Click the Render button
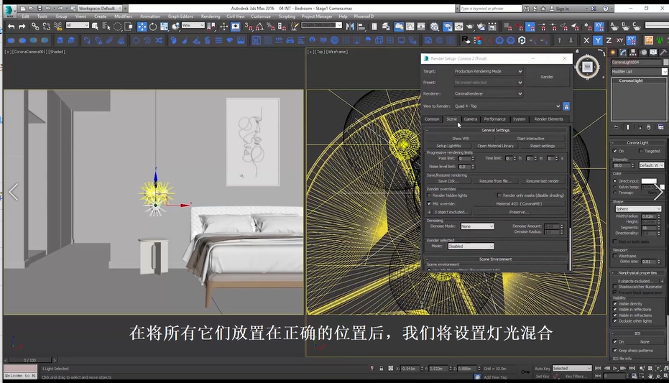The height and width of the screenshot is (383, 669). point(547,77)
